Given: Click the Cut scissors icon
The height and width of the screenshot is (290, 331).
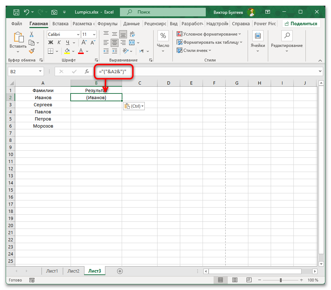Looking at the screenshot, I should (32, 34).
